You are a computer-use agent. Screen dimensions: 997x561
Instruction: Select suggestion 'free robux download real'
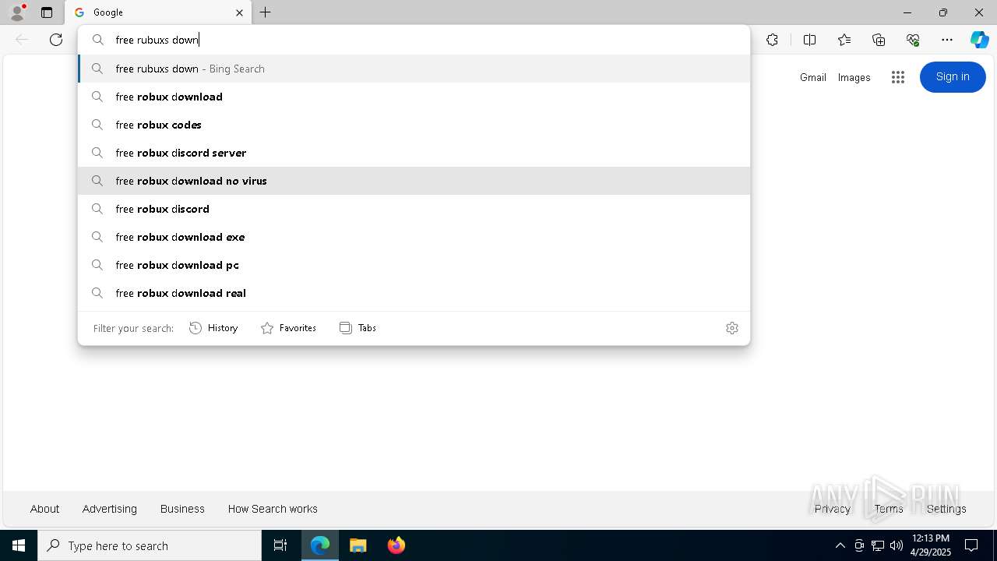click(x=414, y=293)
